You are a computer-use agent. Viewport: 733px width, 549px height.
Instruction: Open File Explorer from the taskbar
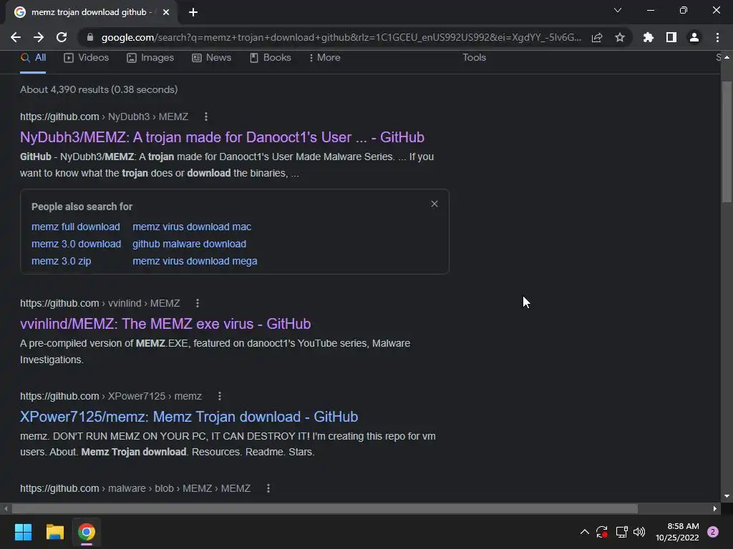(54, 532)
